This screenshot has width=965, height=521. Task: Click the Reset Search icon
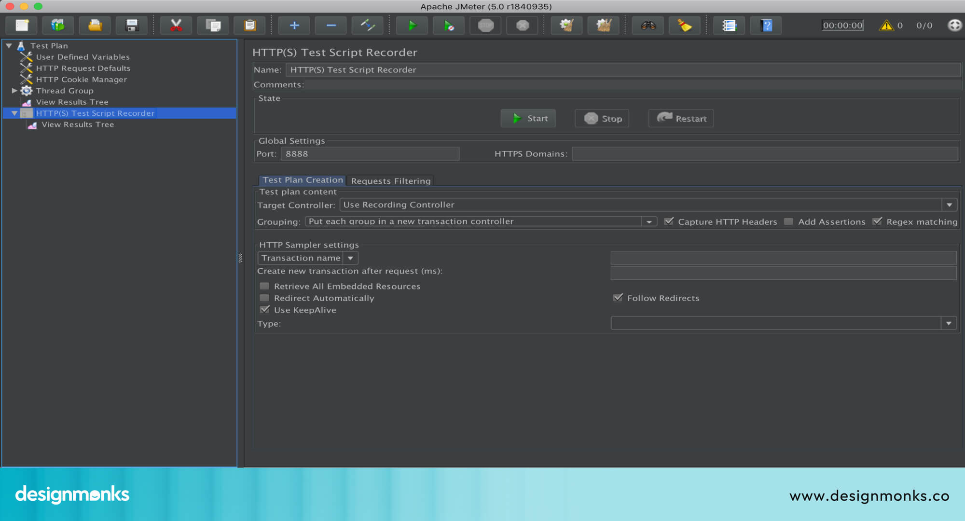tap(685, 25)
